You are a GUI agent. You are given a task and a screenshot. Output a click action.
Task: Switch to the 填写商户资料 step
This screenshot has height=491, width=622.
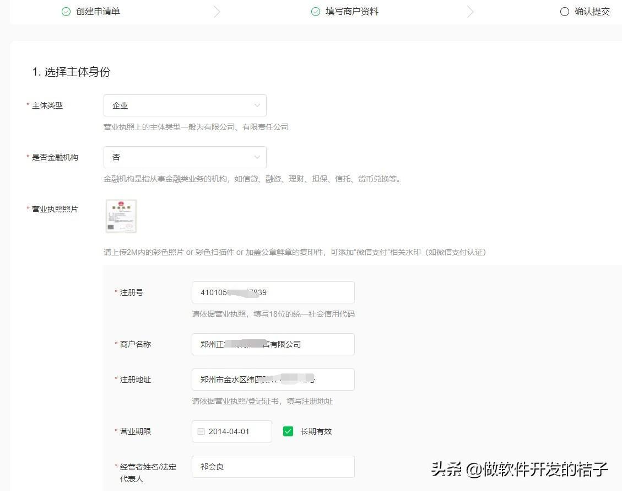[351, 12]
